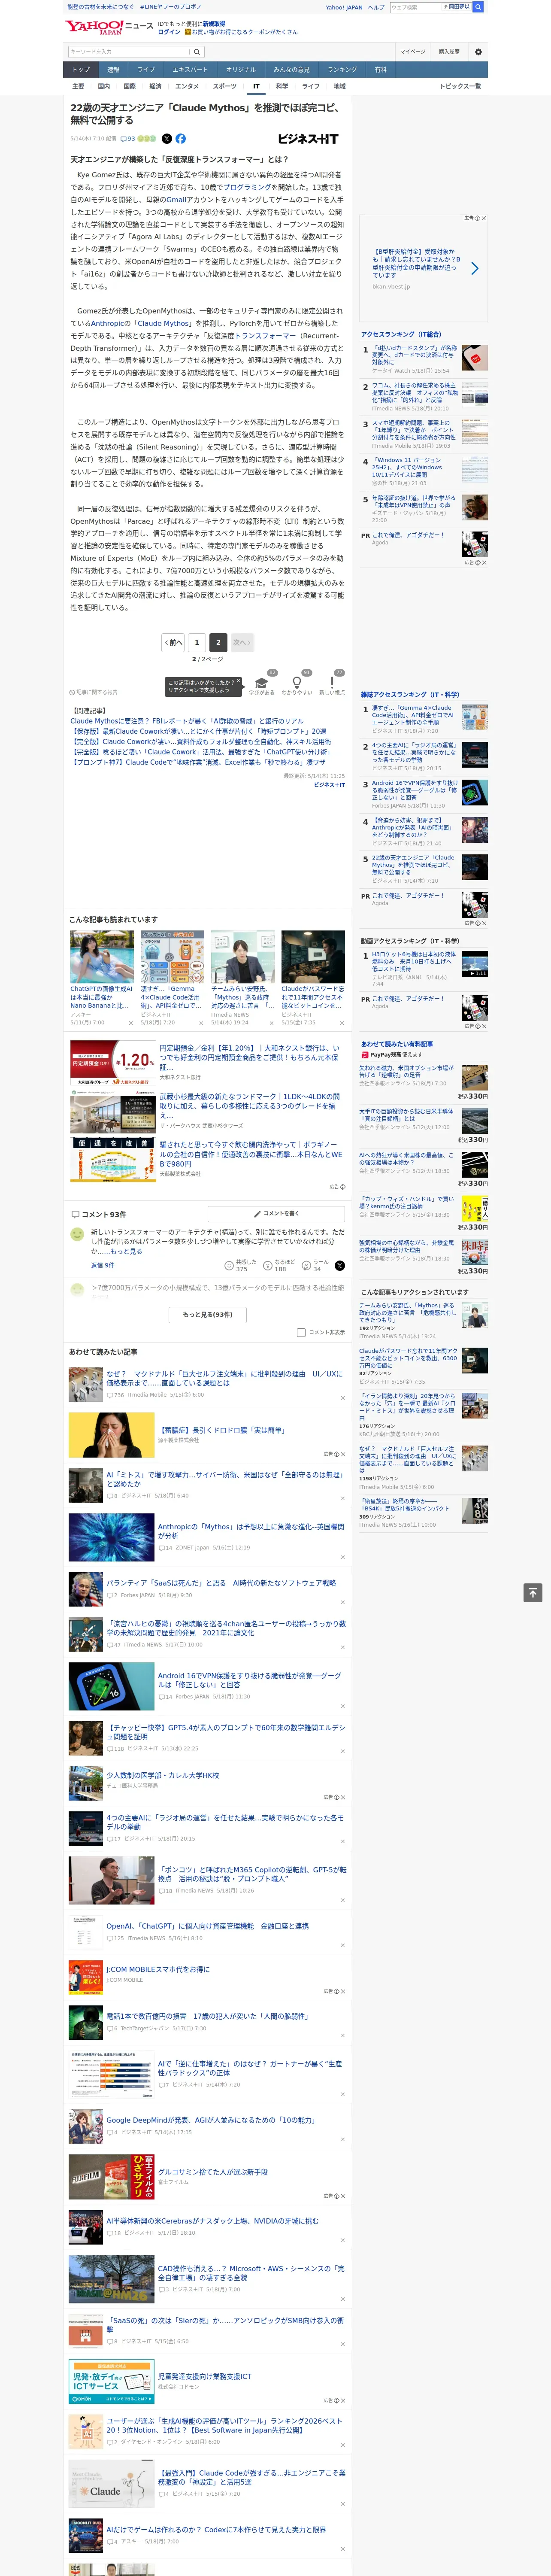Screen dimensions: 551x2576
Task: Click the reaction emoji icons under the headline
Action: [x=147, y=139]
